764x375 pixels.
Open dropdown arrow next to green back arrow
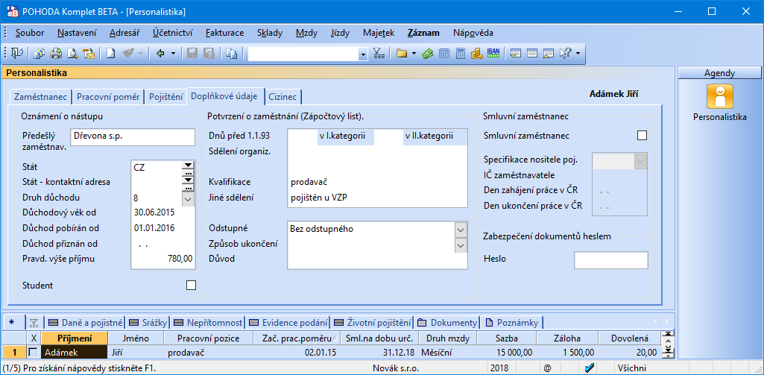(x=173, y=53)
